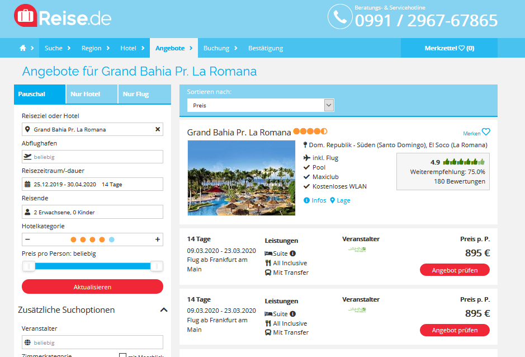This screenshot has width=525, height=357.
Task: Open the Reisezeitraum date picker field
Action: pos(92,184)
